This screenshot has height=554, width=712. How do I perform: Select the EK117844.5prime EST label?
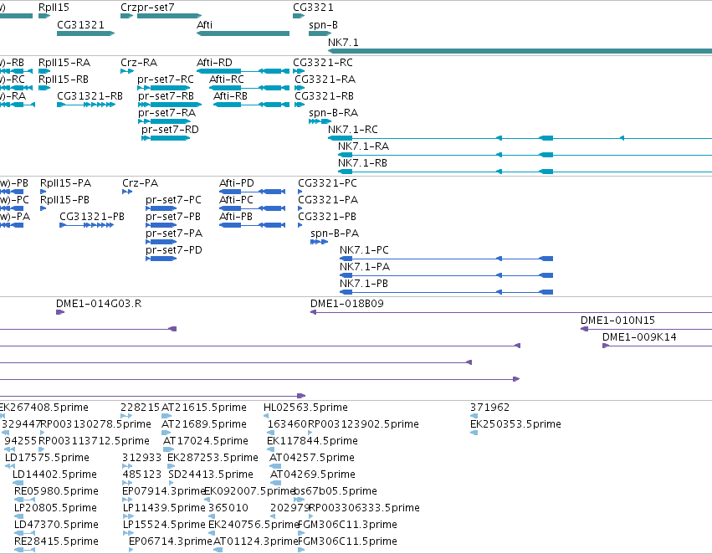312,441
